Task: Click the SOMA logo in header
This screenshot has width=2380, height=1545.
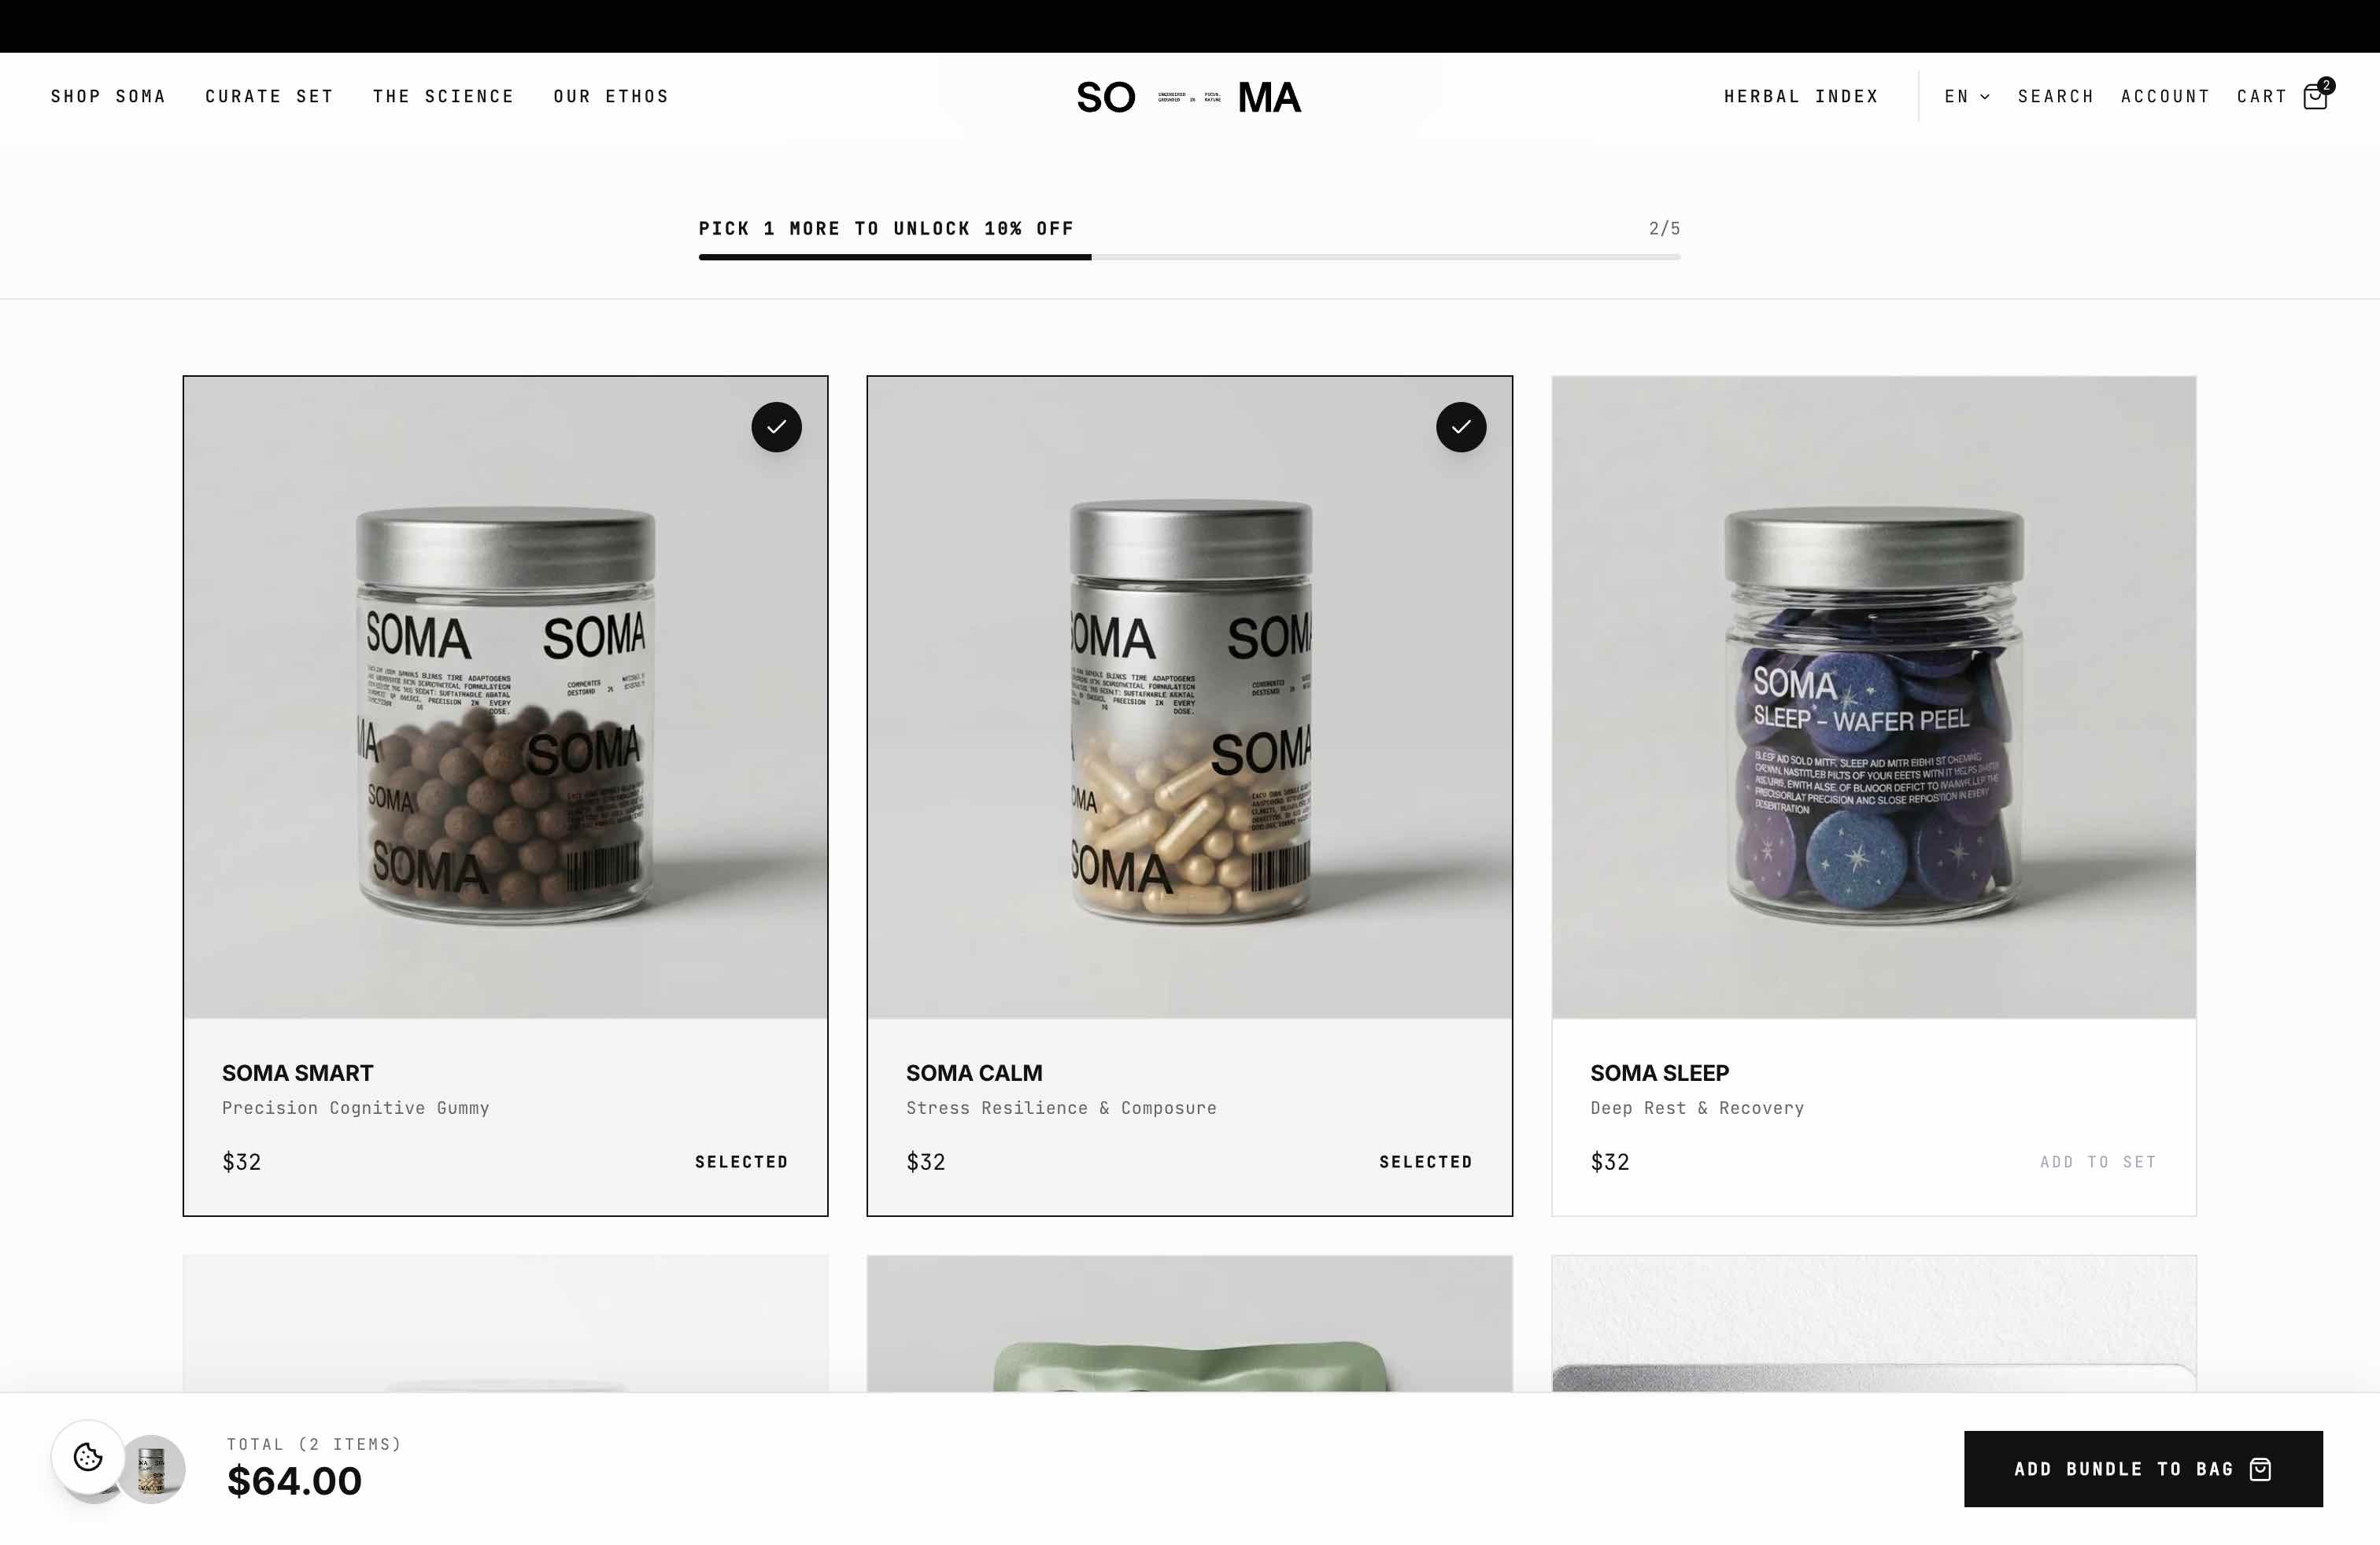Action: point(1188,97)
